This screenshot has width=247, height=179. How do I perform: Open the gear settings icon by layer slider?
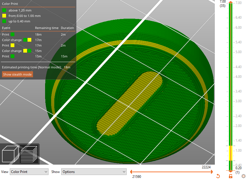[244, 176]
